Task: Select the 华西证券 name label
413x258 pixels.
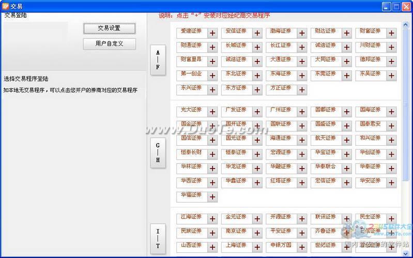Action: click(191, 181)
